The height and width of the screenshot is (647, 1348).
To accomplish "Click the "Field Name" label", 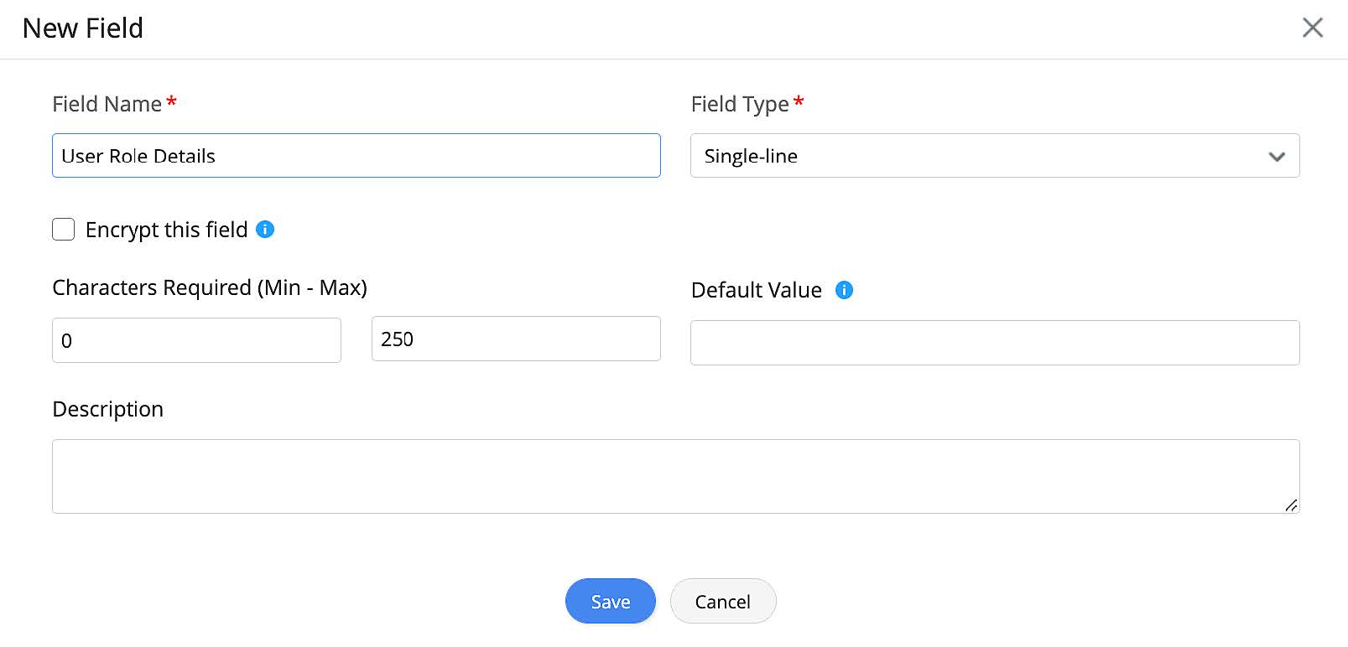I will coord(107,104).
